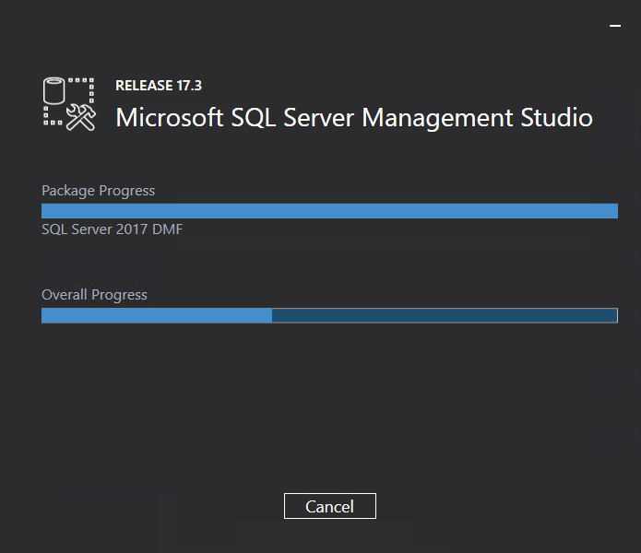Screen dimensions: 641x553
Task: Click the 'RELEASE 17.3' version text
Action: [x=159, y=86]
